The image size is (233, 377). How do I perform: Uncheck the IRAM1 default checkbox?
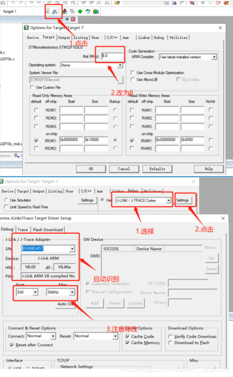pos(132,141)
